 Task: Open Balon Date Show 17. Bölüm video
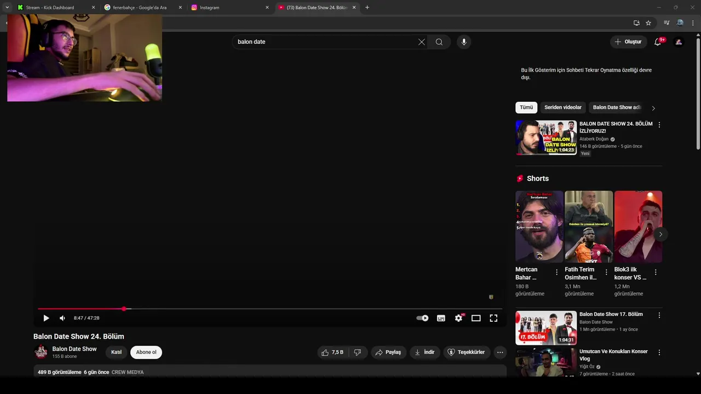(x=546, y=328)
